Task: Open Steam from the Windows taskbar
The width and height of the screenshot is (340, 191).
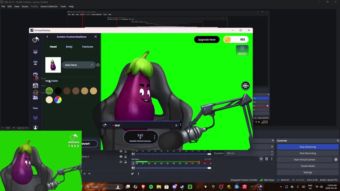Action: click(182, 187)
